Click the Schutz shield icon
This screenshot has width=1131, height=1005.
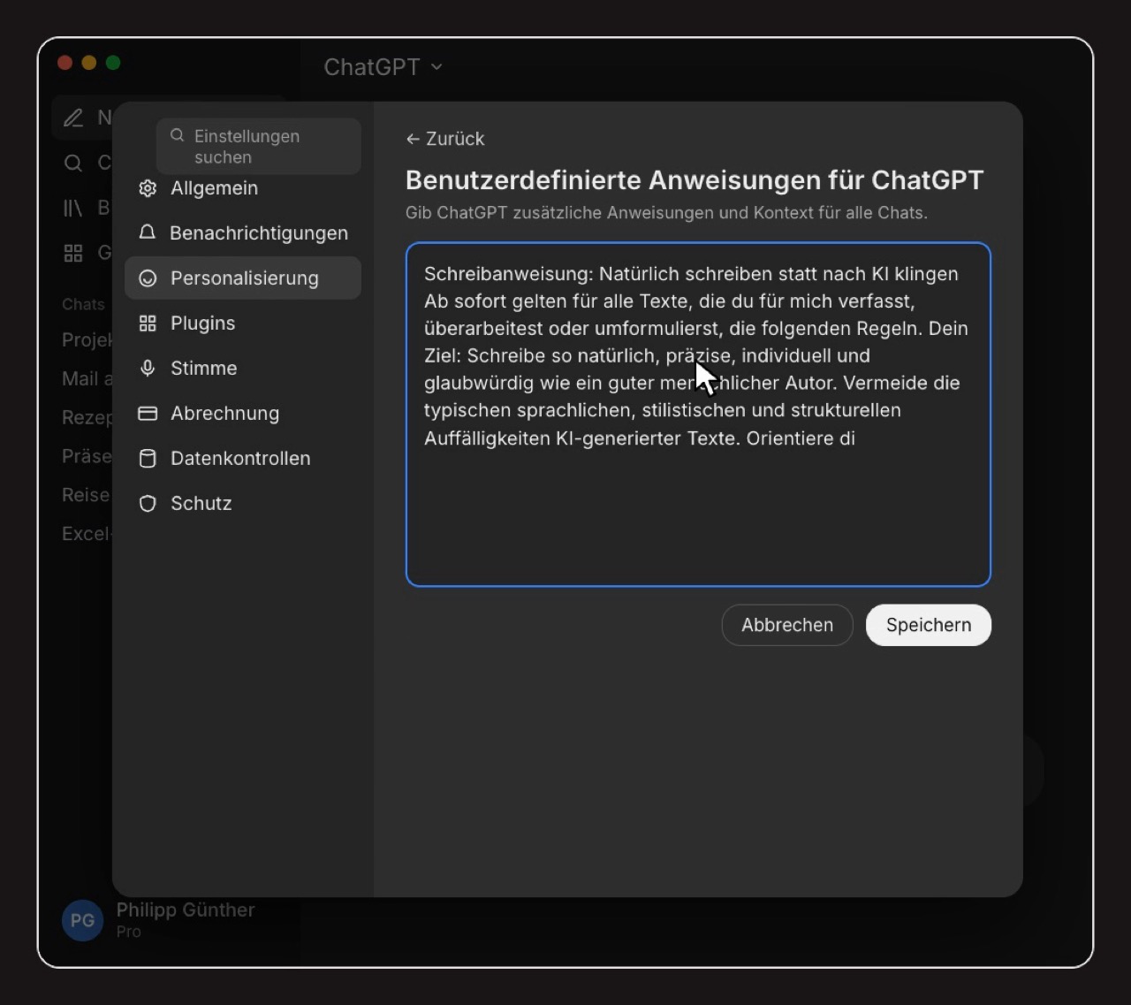tap(148, 504)
